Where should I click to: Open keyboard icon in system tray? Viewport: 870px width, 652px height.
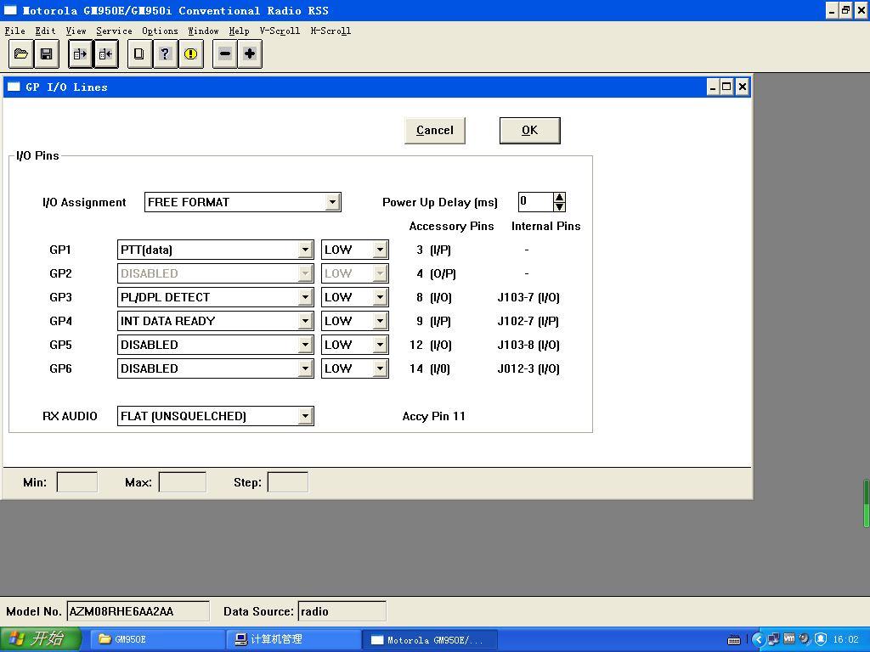point(733,640)
